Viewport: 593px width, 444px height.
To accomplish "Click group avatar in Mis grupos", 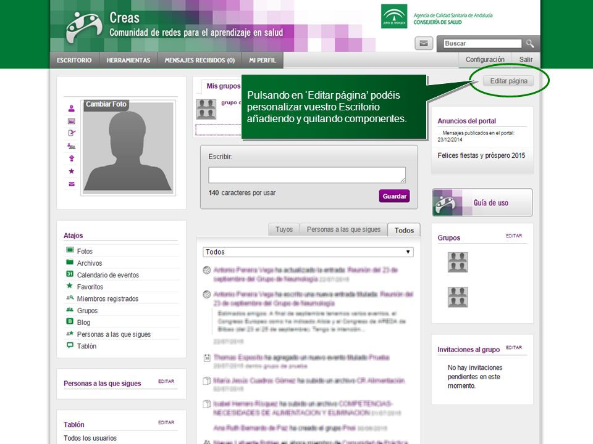I will click(206, 109).
